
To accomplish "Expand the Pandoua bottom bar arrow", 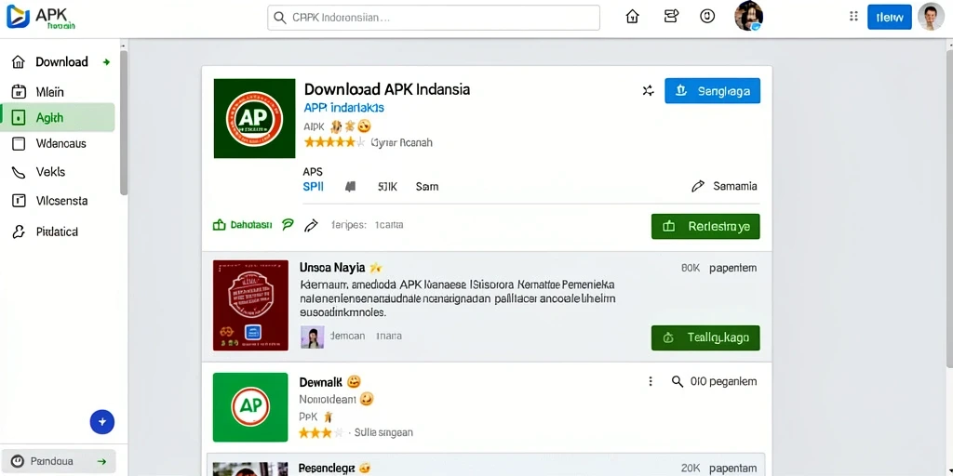I will (x=101, y=461).
